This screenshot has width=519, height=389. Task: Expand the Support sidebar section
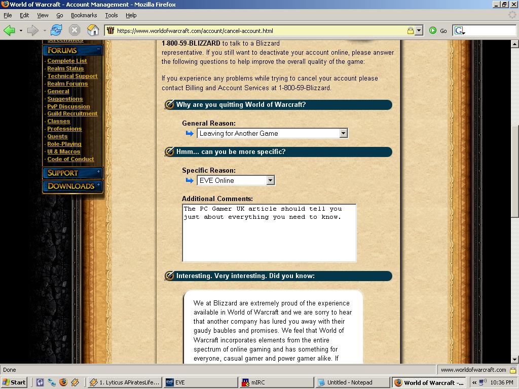click(98, 172)
